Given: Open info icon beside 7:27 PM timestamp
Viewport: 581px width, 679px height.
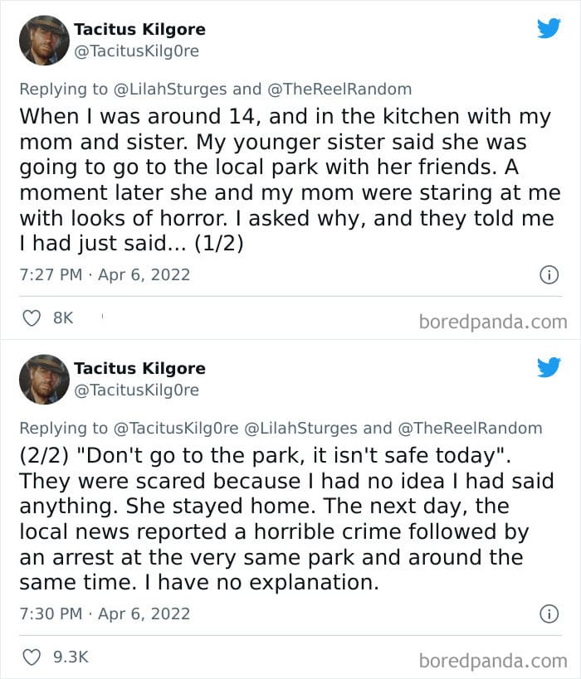Looking at the screenshot, I should pos(549,275).
